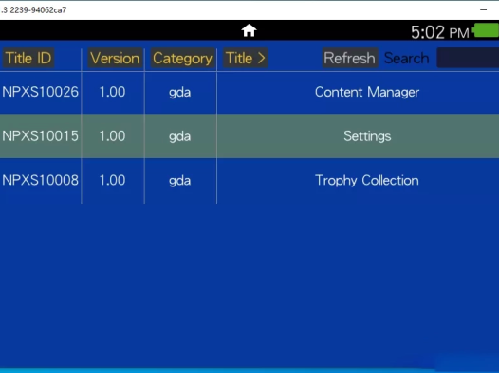Click the 5:02 PM clock

click(x=440, y=32)
